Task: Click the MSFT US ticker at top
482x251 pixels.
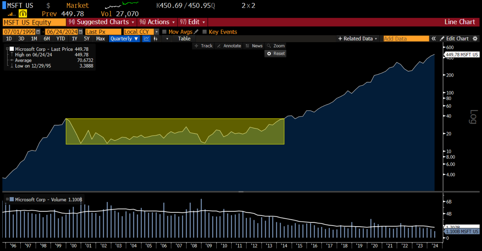Action: tap(20, 5)
